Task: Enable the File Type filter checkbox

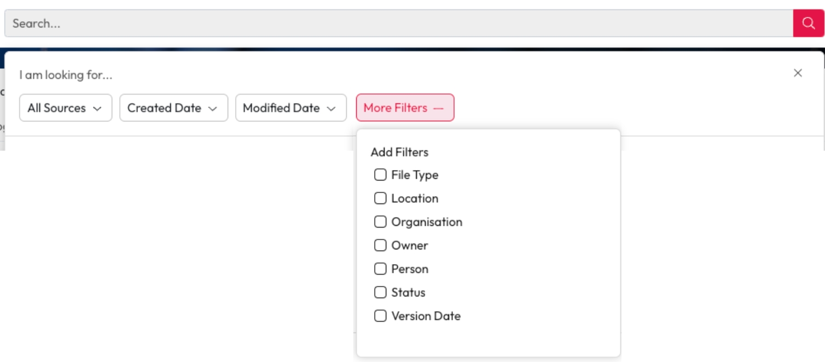Action: coord(380,175)
